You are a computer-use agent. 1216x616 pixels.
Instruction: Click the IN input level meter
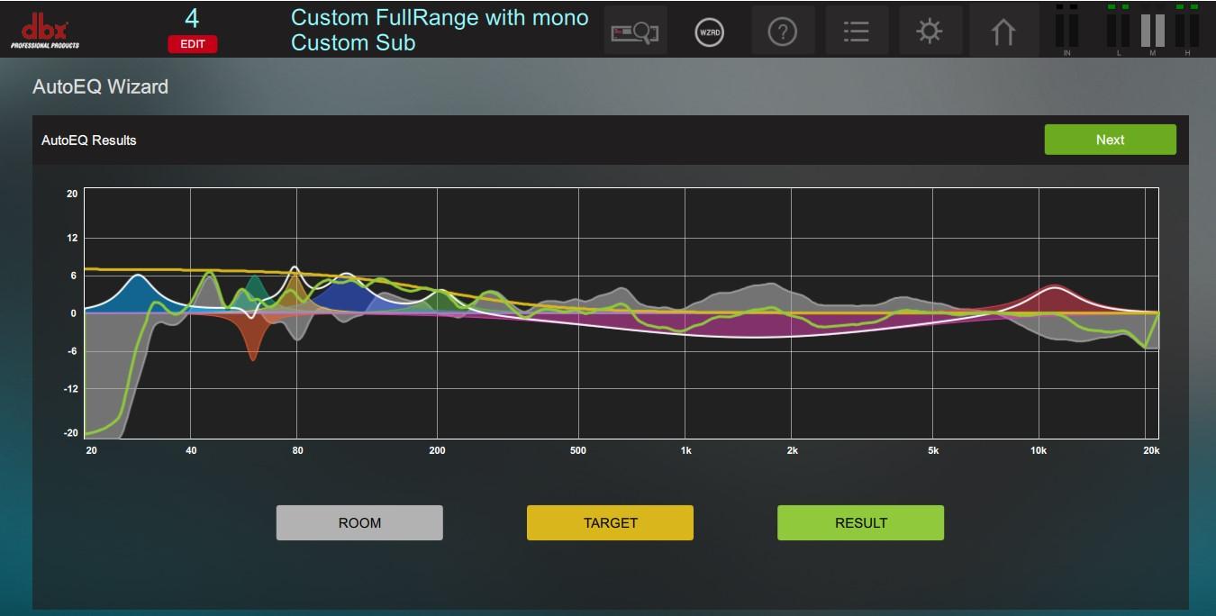[1066, 29]
